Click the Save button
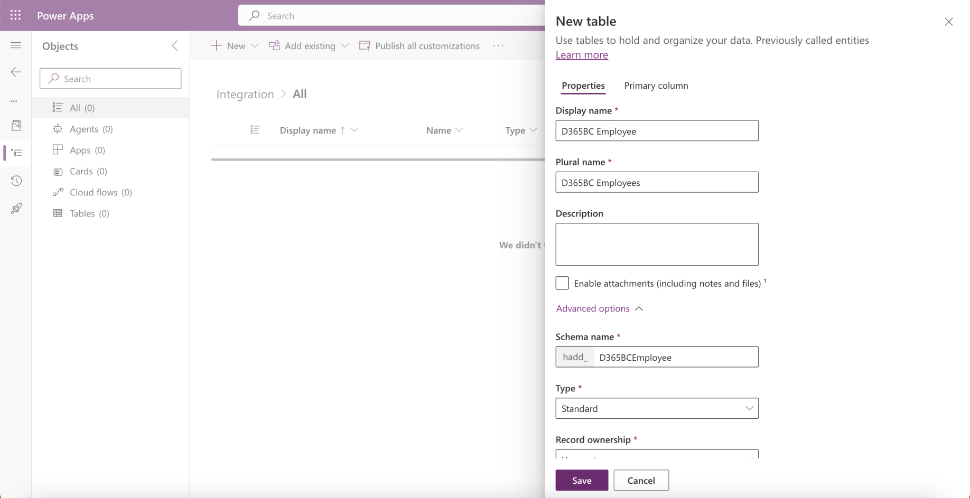This screenshot has width=970, height=498. 581,480
